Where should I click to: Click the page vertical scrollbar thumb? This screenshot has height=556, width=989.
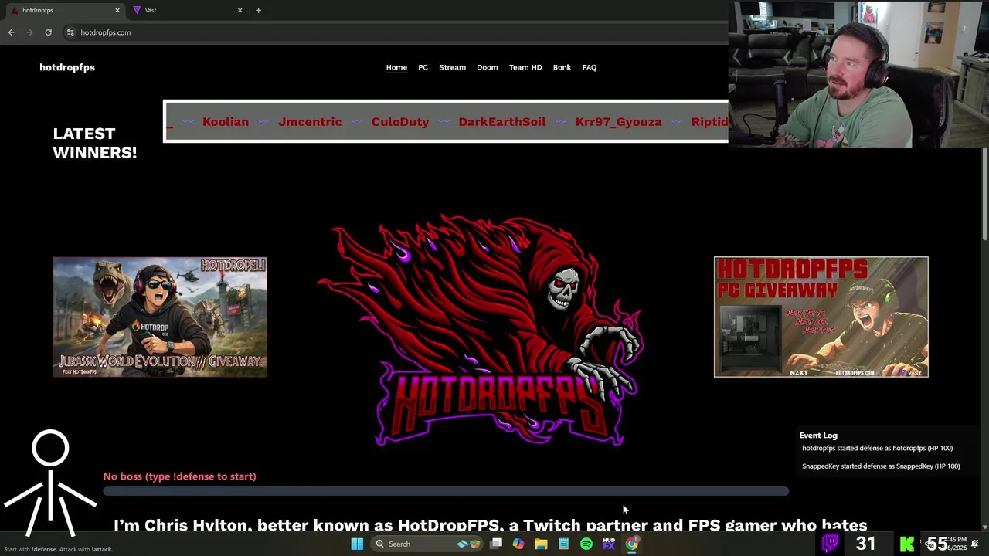tap(984, 195)
